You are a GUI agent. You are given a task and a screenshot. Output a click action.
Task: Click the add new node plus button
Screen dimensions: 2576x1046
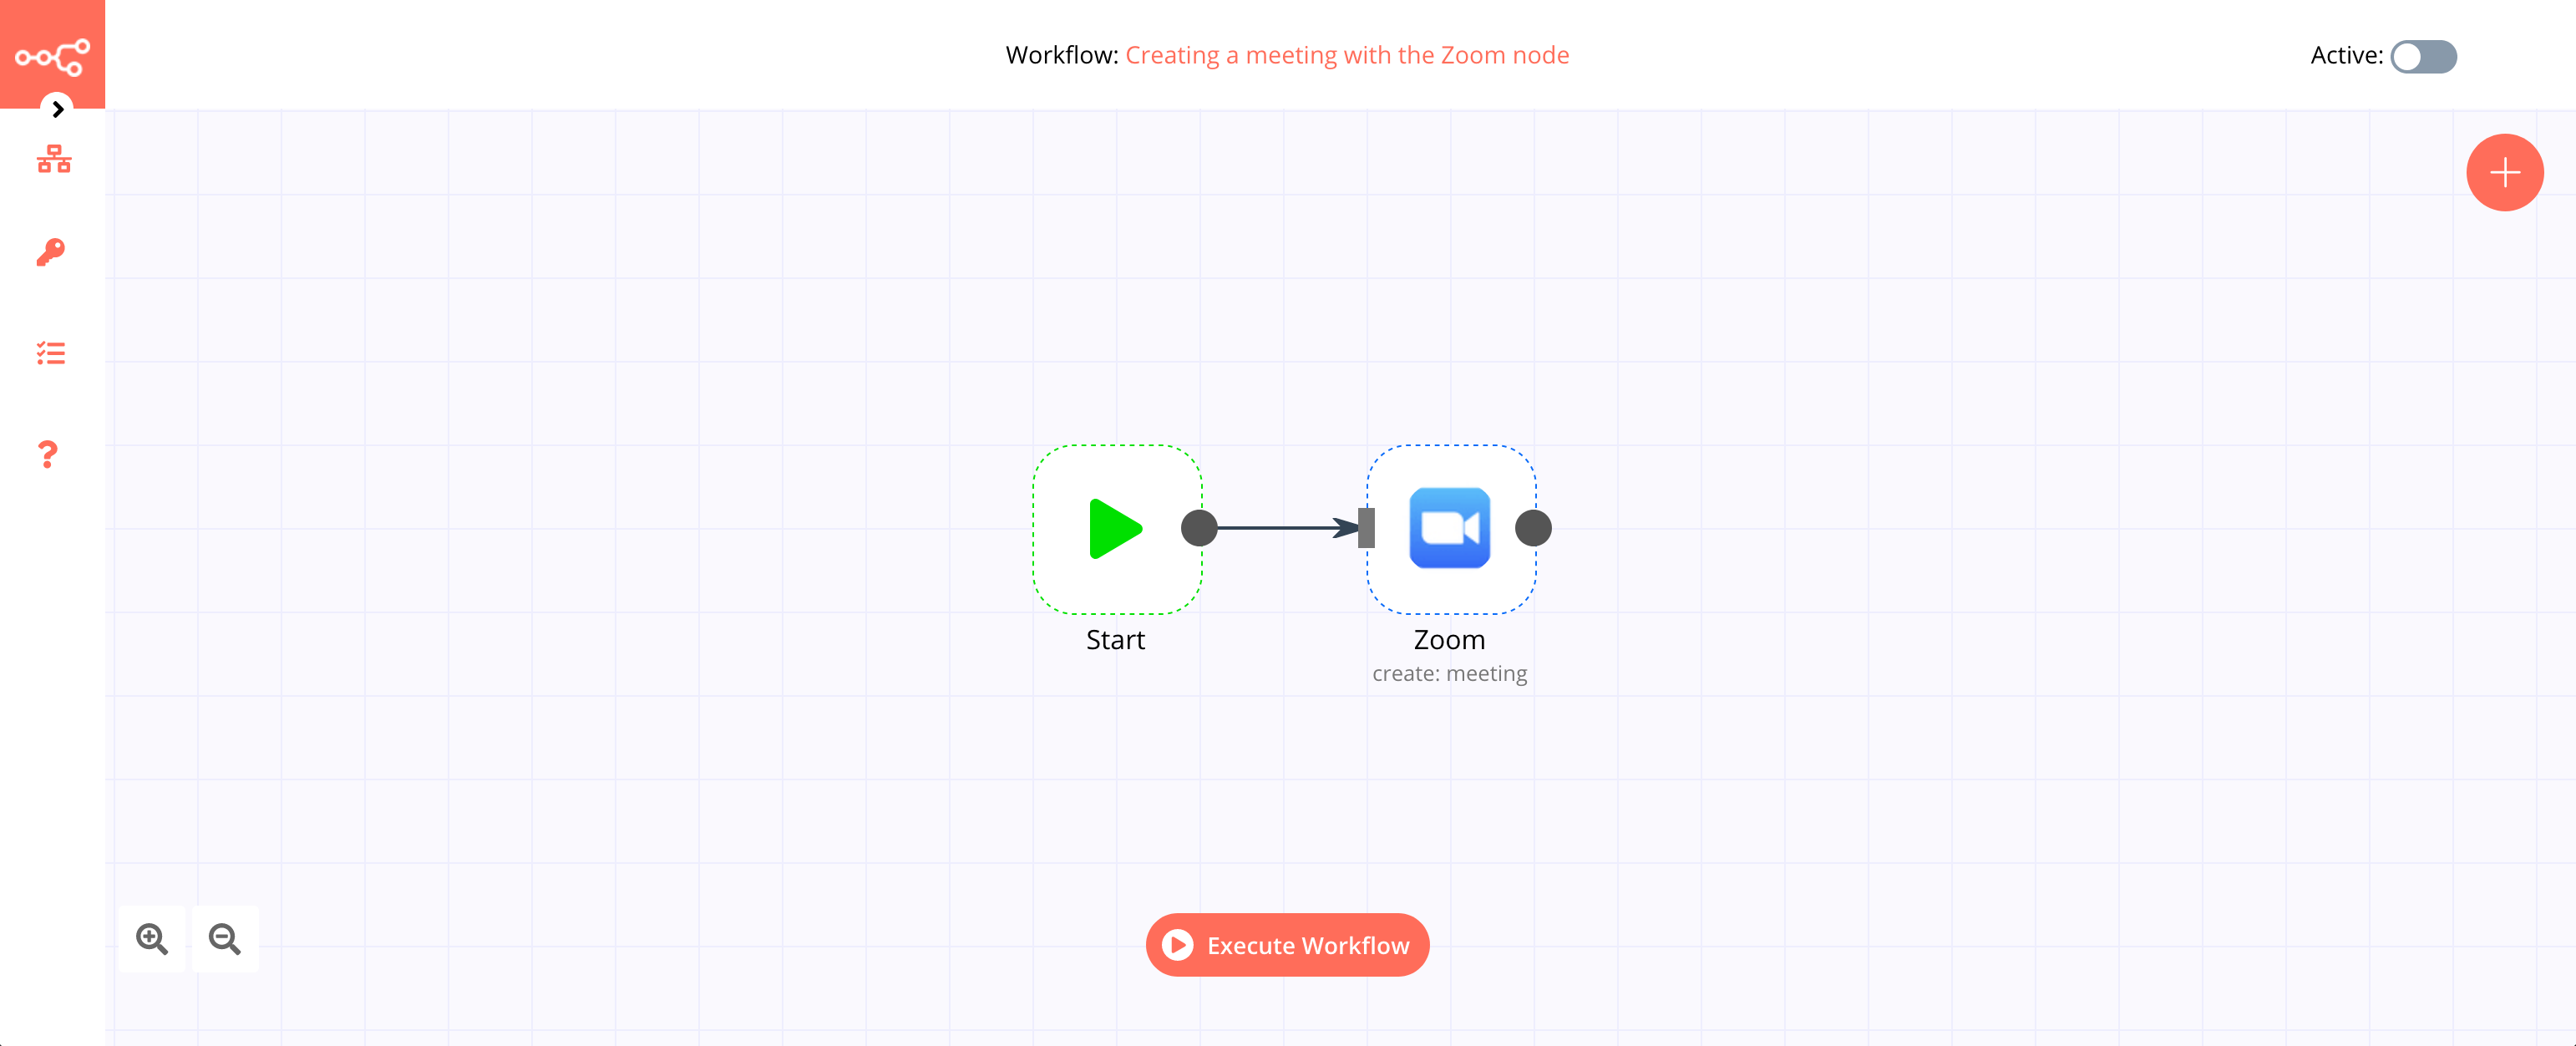tap(2503, 170)
